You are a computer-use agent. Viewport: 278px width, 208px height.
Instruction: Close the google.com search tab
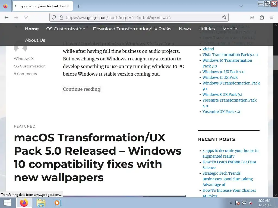pyautogui.click(x=68, y=6)
